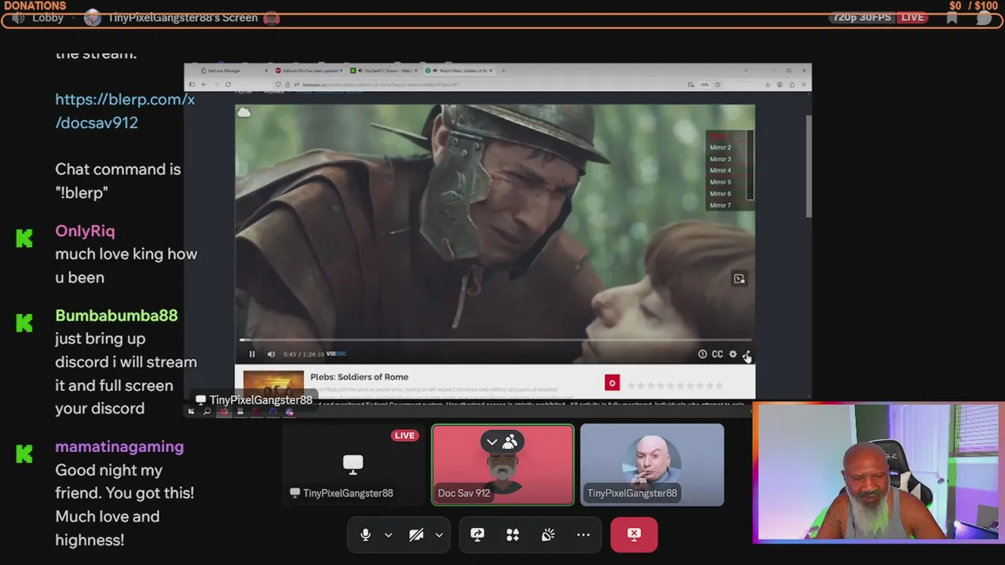Viewport: 1005px width, 565px height.
Task: Click the video progress bar
Action: pyautogui.click(x=495, y=340)
